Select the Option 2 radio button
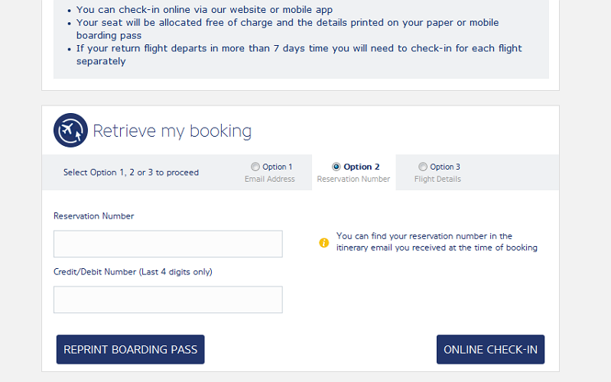Screen dimensions: 611x382 pos(336,167)
